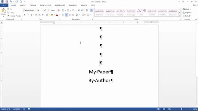Center align the text
This screenshot has height=111, width=198.
tap(66, 15)
